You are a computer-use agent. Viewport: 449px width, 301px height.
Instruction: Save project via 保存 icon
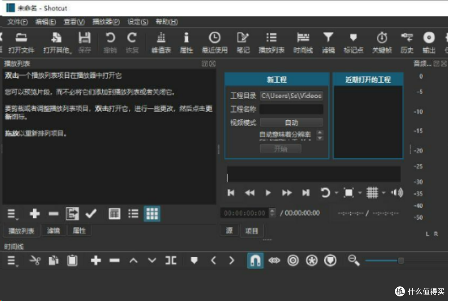(x=84, y=43)
